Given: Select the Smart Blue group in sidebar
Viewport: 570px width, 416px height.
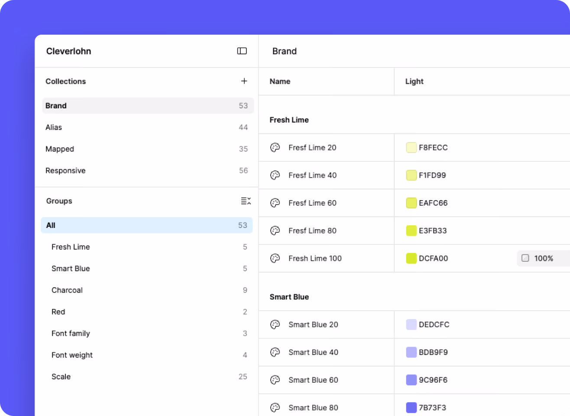Looking at the screenshot, I should (x=147, y=269).
